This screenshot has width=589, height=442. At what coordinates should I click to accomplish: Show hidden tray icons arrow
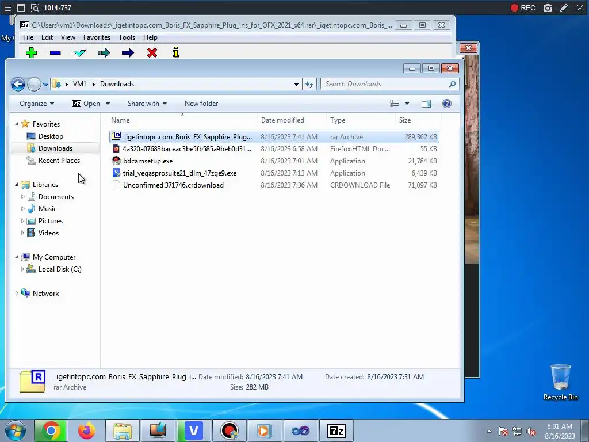coord(489,432)
